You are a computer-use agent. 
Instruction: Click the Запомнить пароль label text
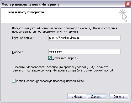[65, 58]
